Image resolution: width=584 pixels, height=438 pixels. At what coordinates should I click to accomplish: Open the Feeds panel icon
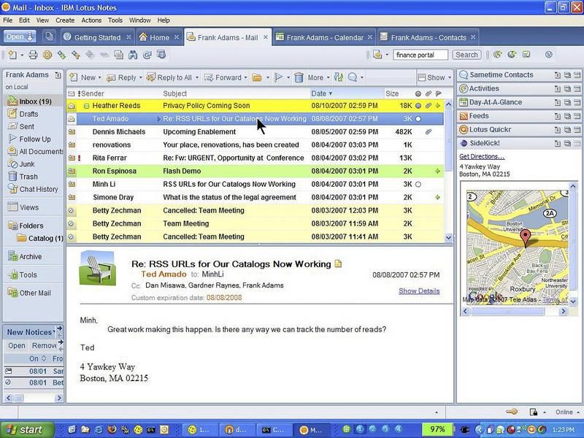tap(464, 115)
